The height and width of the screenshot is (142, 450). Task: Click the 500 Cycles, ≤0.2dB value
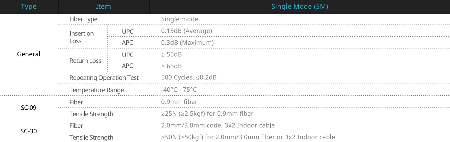click(189, 77)
